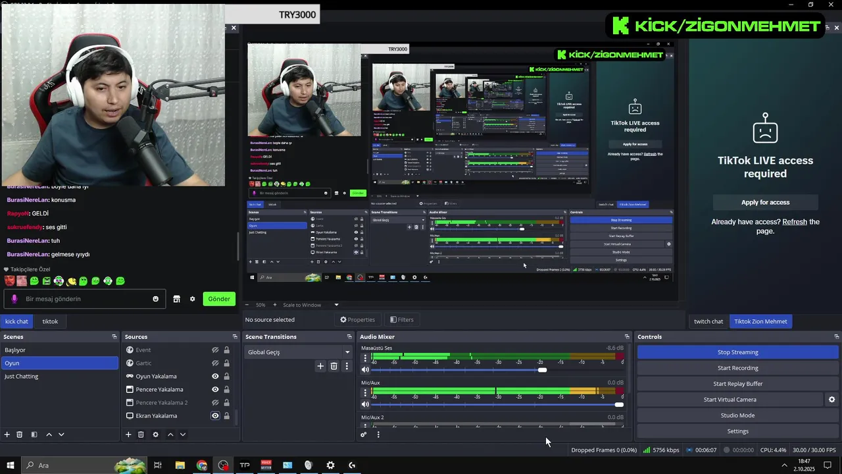The width and height of the screenshot is (842, 474).
Task: Expand Global Geçiş transition dropdown
Action: pyautogui.click(x=347, y=352)
